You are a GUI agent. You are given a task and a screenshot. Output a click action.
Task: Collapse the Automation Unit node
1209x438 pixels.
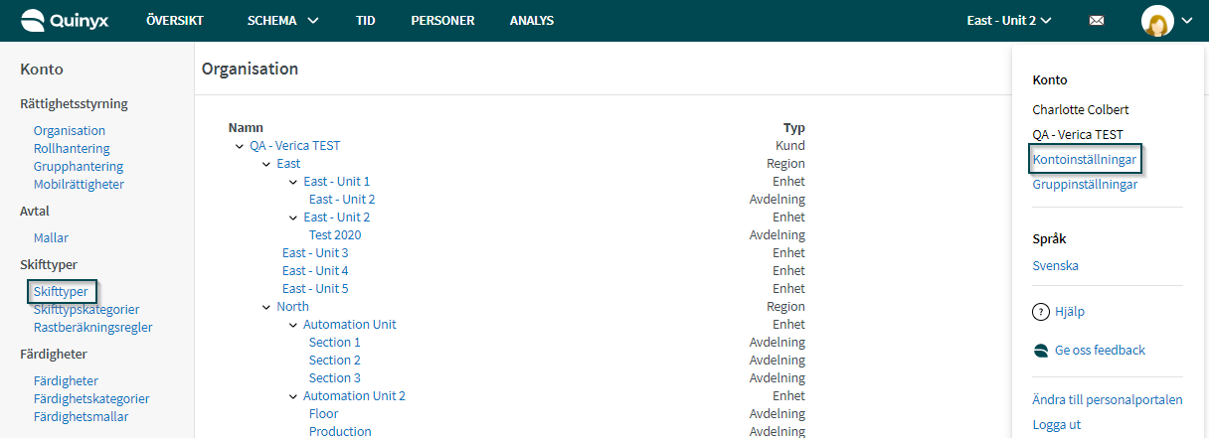point(293,325)
